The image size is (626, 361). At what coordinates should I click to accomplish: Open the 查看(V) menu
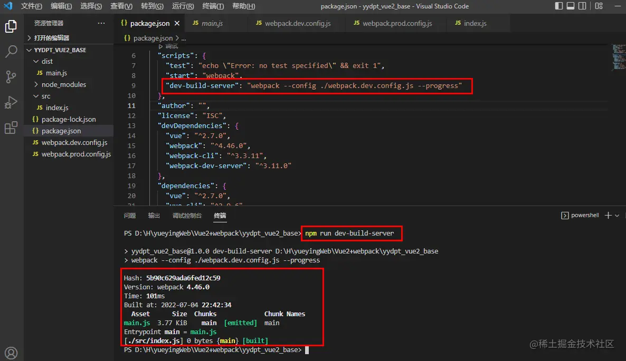pyautogui.click(x=121, y=6)
